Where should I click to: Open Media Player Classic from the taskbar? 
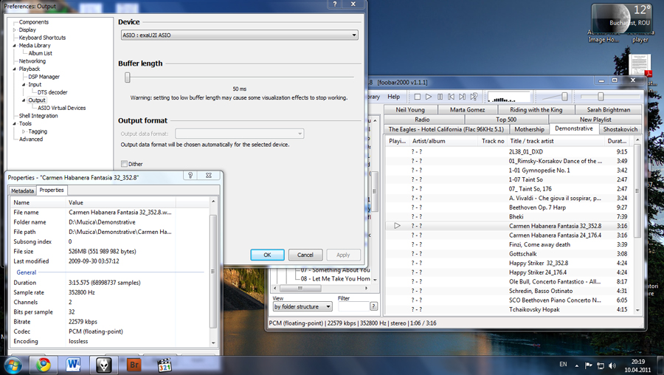pos(165,365)
